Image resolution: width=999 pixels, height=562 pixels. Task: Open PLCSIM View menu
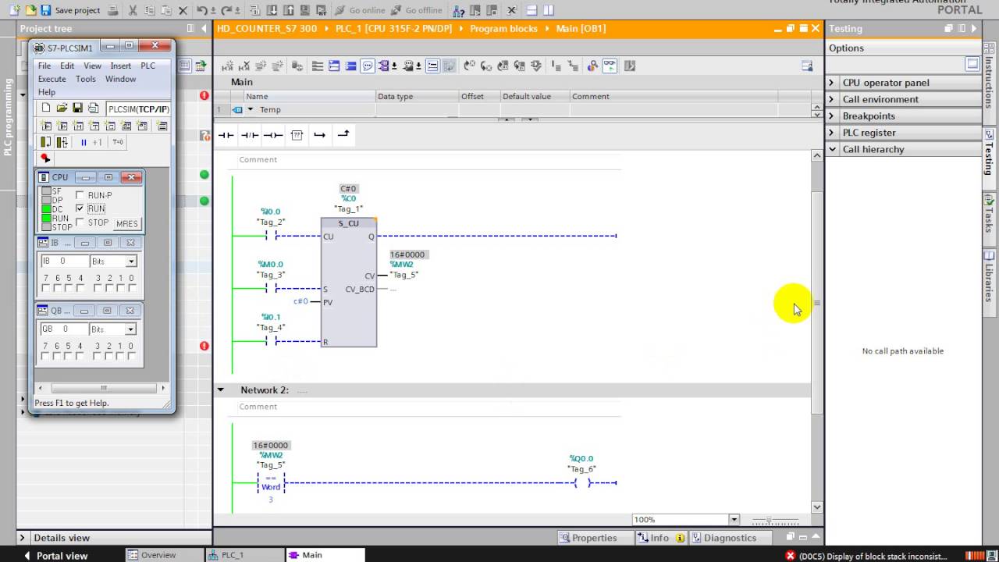tap(92, 66)
